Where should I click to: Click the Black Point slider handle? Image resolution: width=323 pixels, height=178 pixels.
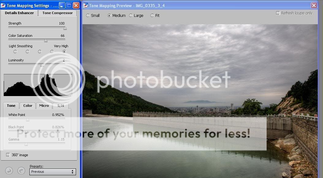coord(26,132)
